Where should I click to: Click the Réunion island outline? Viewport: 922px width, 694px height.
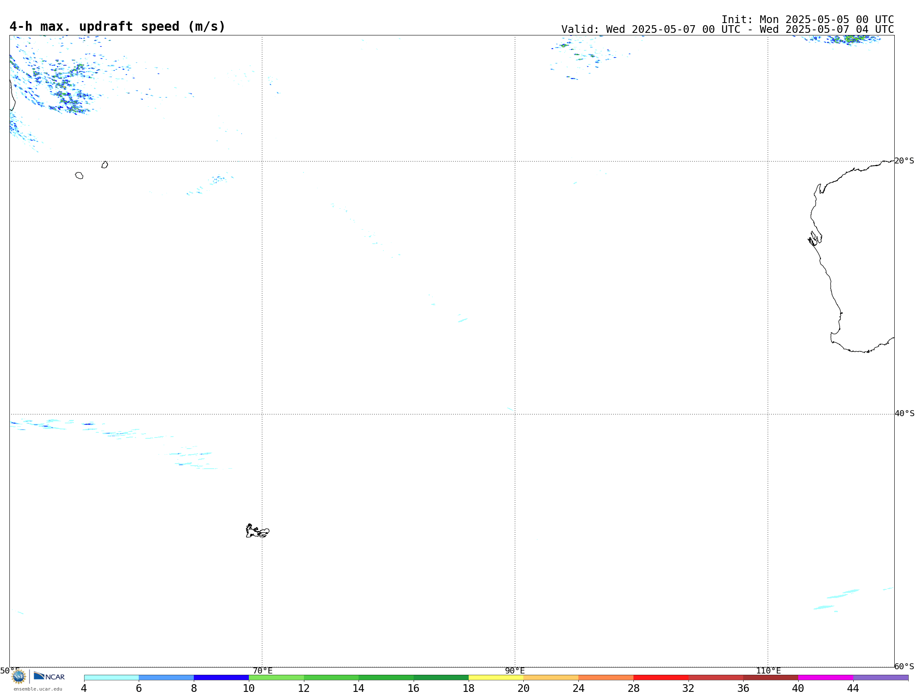point(79,175)
